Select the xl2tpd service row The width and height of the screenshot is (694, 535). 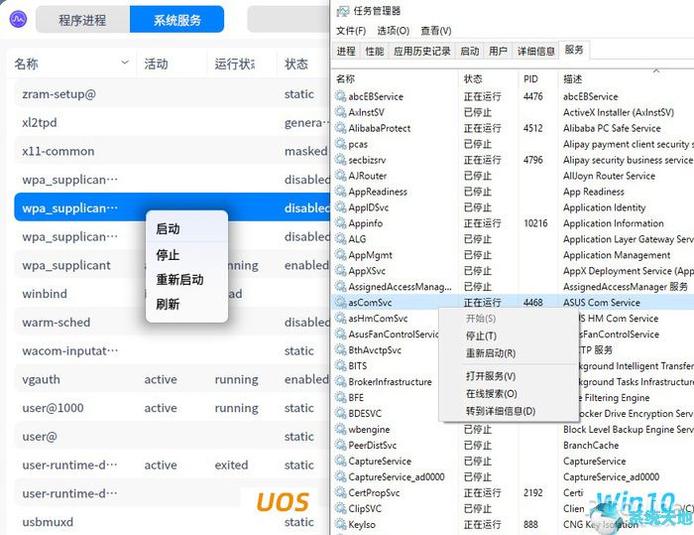(x=173, y=122)
